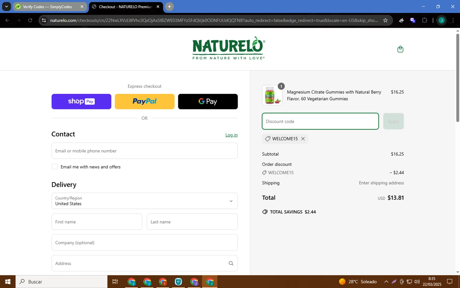
Task: Click the page vertical scrollbar thumb
Action: tap(458, 78)
